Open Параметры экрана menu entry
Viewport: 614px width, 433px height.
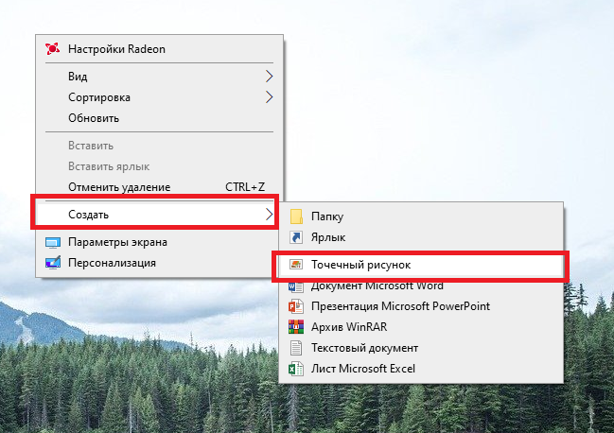pyautogui.click(x=159, y=242)
